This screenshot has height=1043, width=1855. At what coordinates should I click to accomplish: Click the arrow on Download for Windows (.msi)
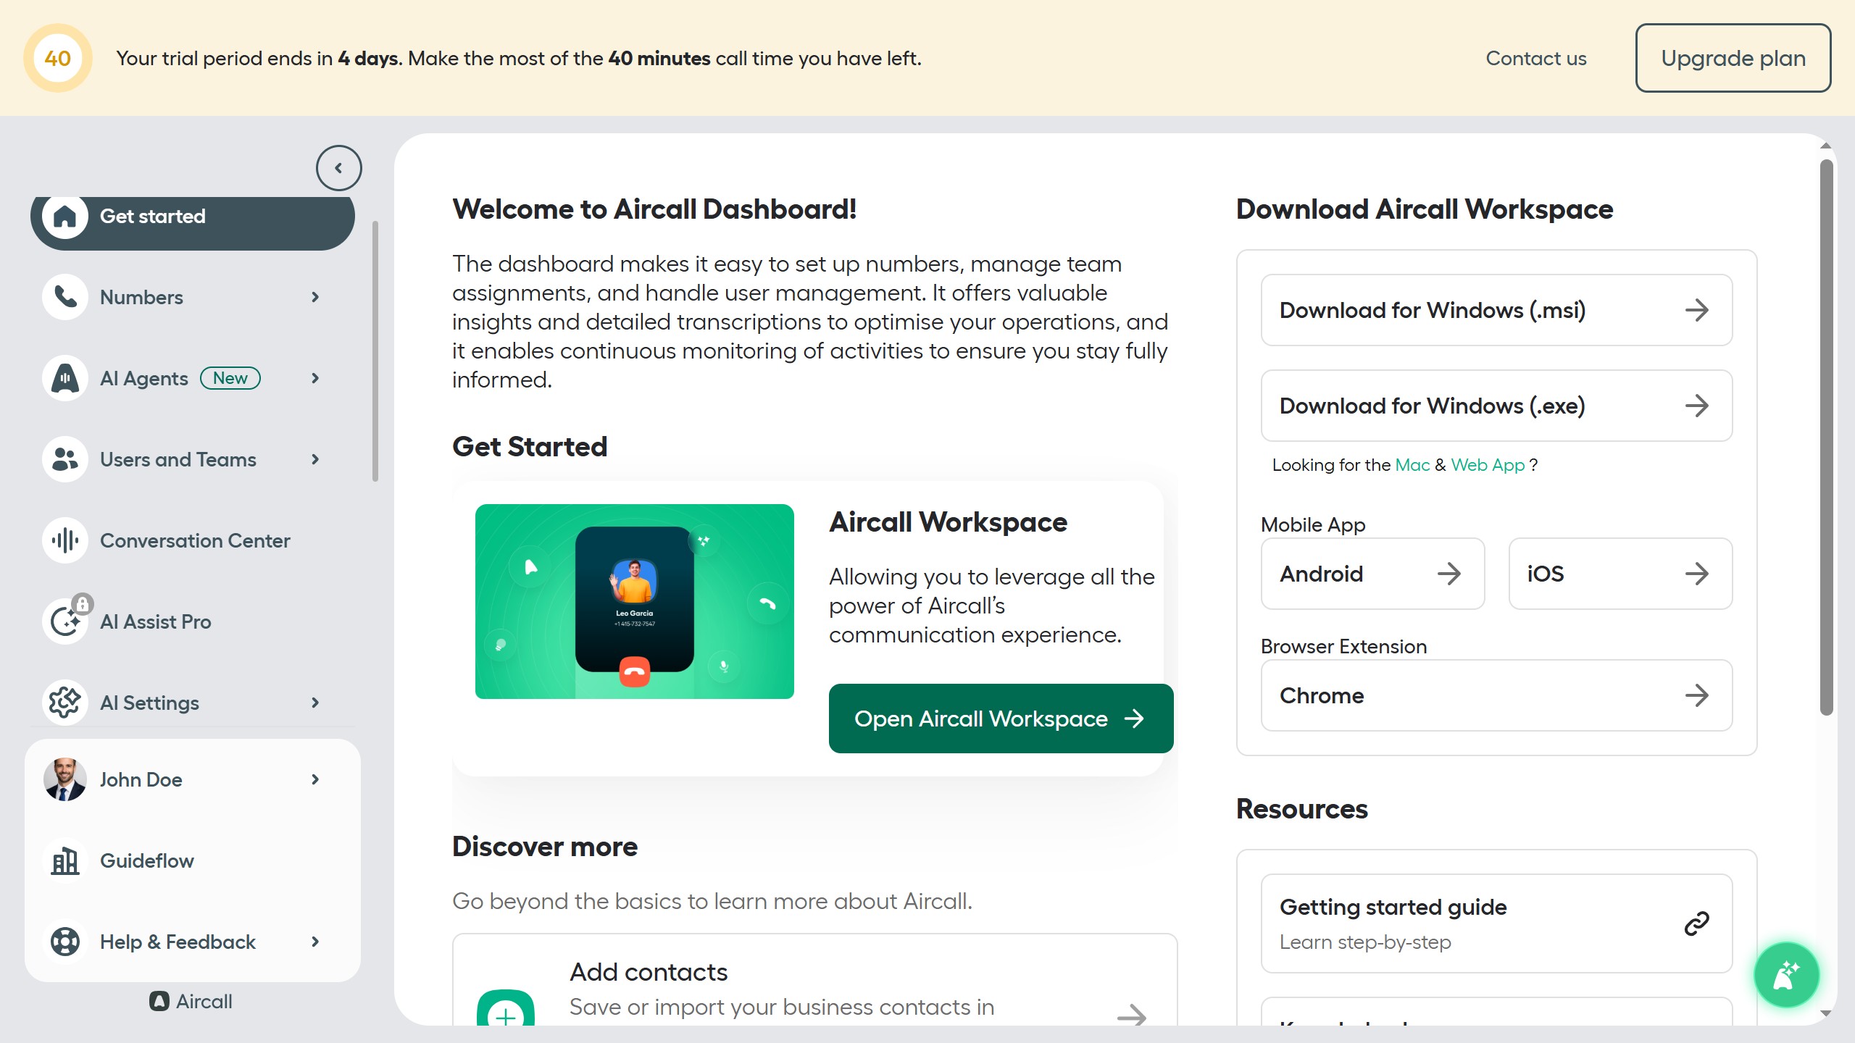point(1696,310)
